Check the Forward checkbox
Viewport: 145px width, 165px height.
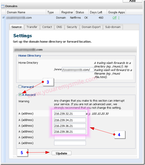pos(20,86)
